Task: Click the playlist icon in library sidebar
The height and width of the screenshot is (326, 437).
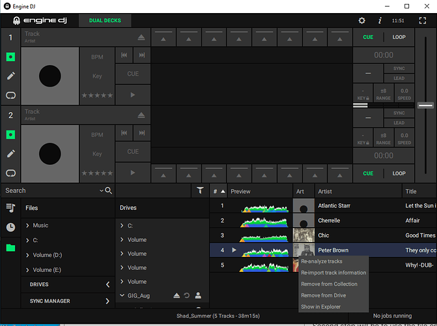Action: click(x=10, y=208)
